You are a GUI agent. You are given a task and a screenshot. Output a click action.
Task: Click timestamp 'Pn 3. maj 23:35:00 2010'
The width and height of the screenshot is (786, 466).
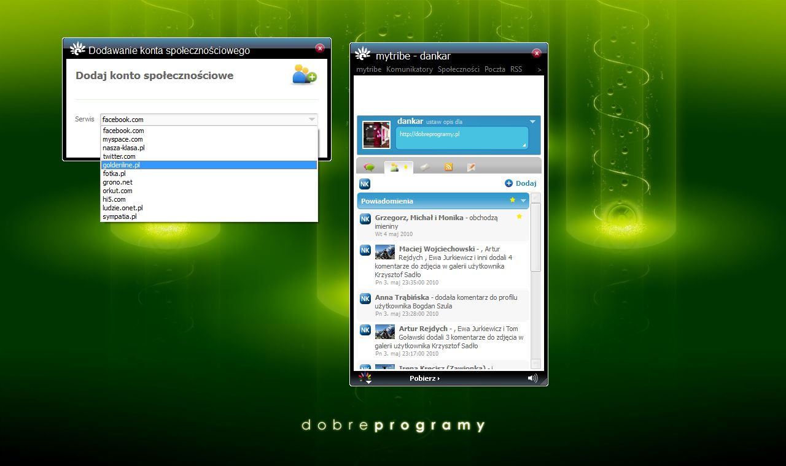tap(407, 283)
